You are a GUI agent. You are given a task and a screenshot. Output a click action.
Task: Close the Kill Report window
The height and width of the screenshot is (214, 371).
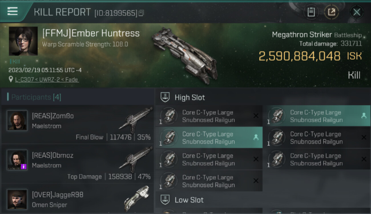[x=356, y=12]
